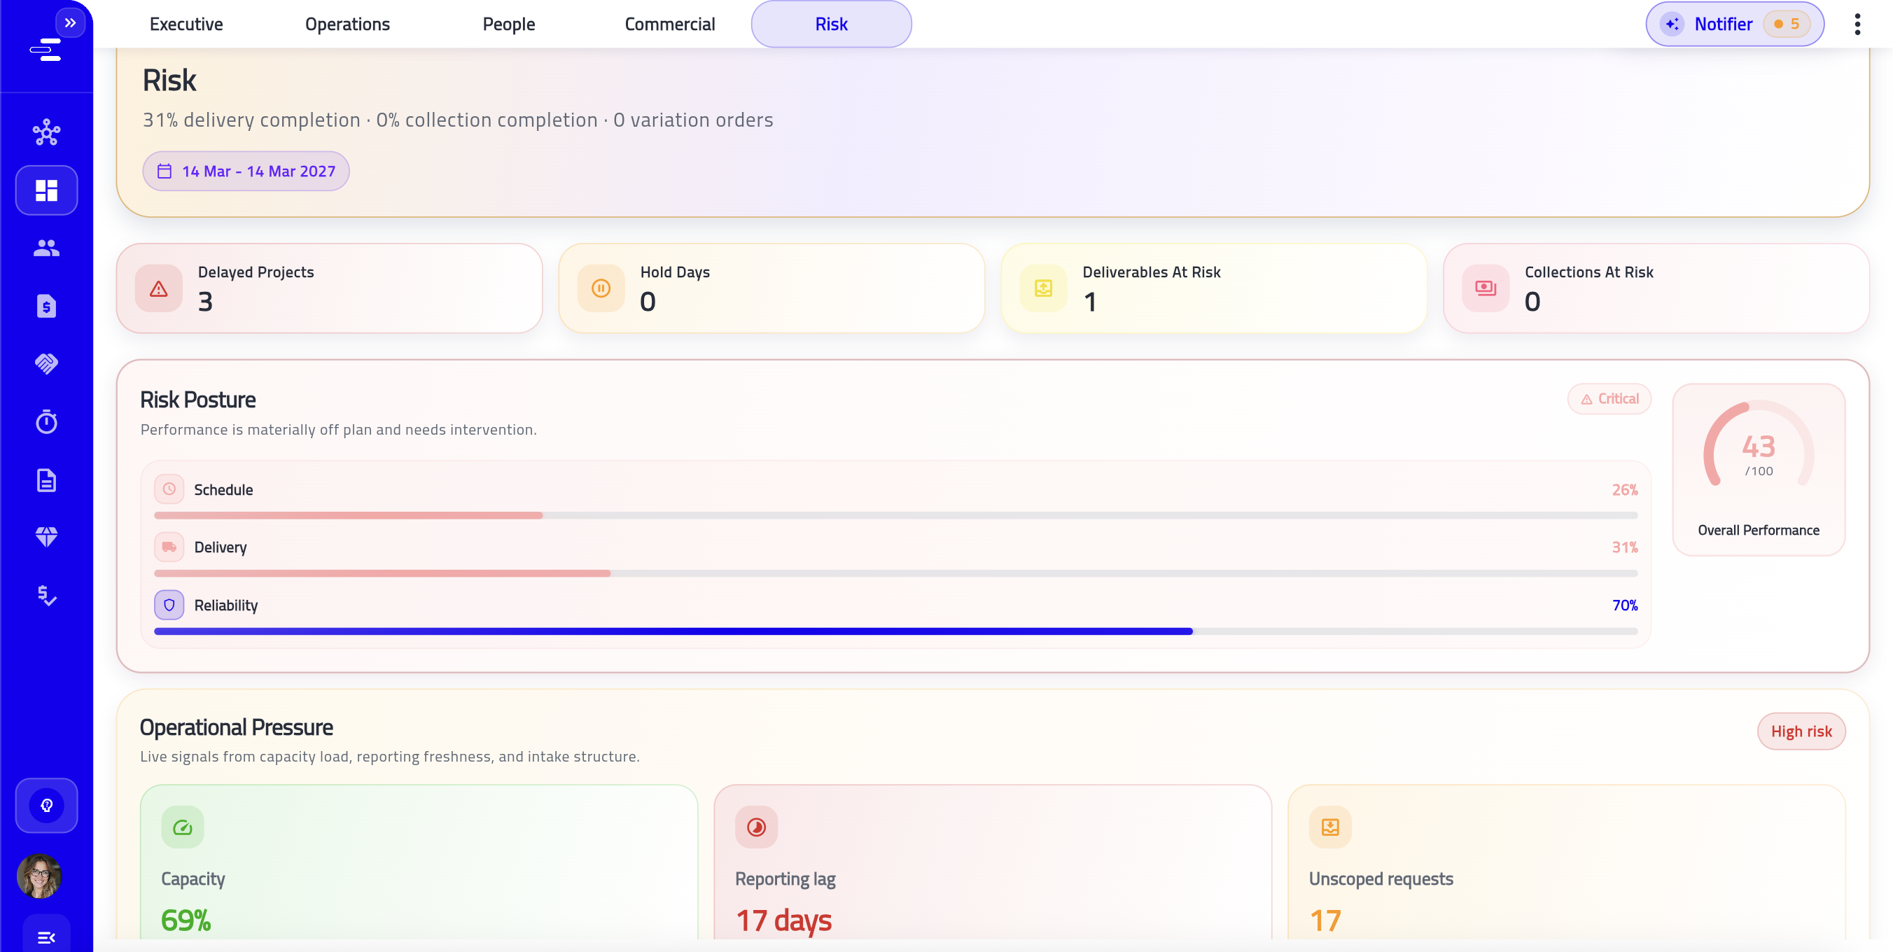This screenshot has width=1893, height=952.
Task: Open the network hub icon in the sidebar
Action: point(46,132)
